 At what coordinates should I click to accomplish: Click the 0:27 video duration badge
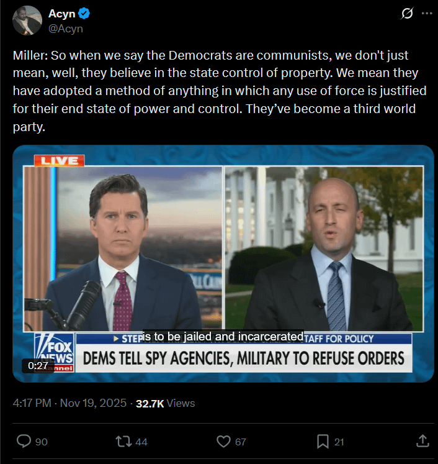tap(38, 366)
